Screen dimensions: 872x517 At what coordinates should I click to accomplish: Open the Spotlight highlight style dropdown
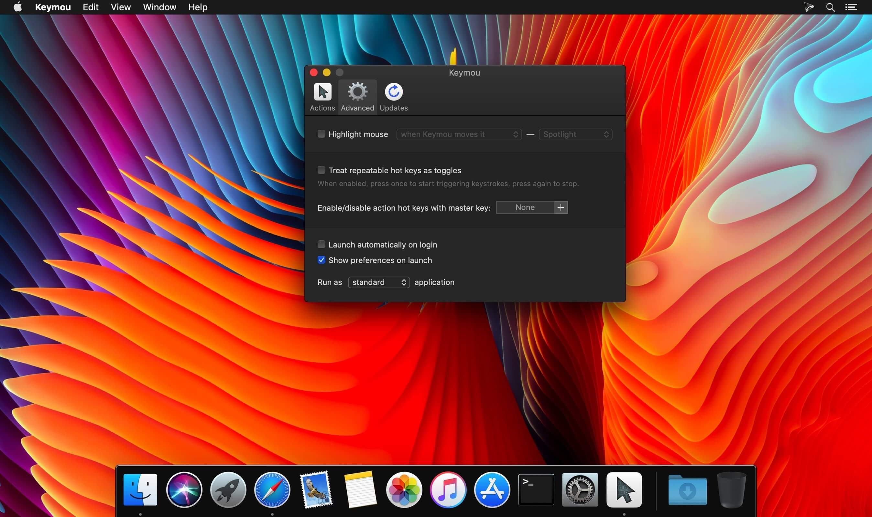pos(575,134)
